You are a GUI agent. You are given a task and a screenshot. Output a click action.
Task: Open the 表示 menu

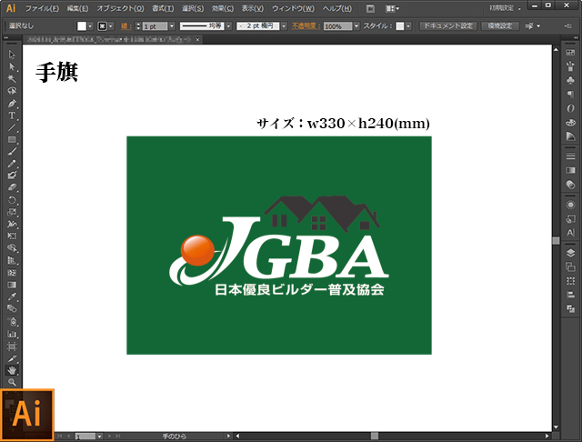pos(253,8)
